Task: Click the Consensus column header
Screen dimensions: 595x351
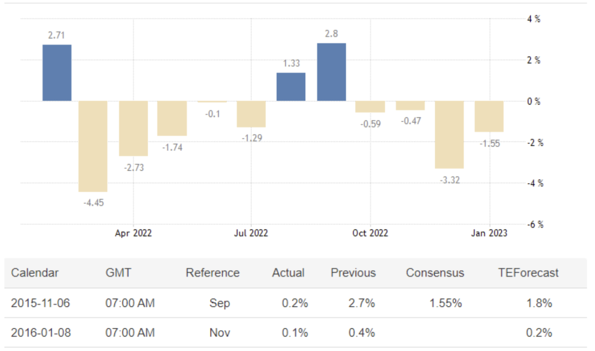Action: pyautogui.click(x=435, y=273)
